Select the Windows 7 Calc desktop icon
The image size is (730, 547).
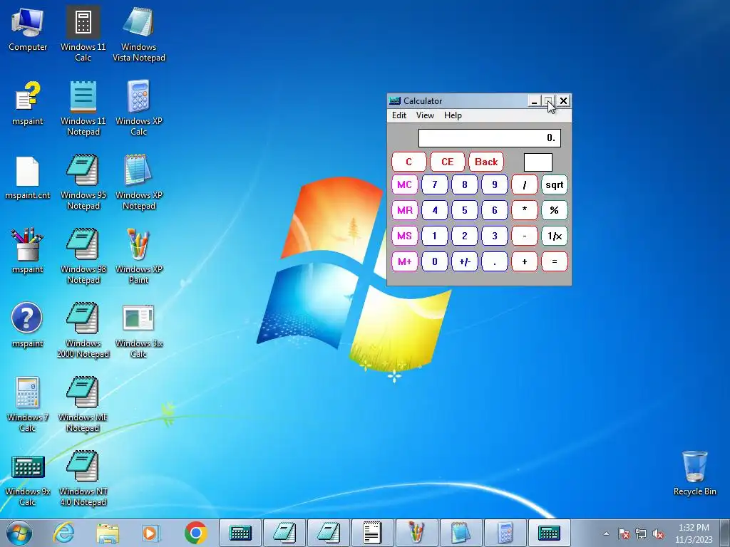[28, 405]
